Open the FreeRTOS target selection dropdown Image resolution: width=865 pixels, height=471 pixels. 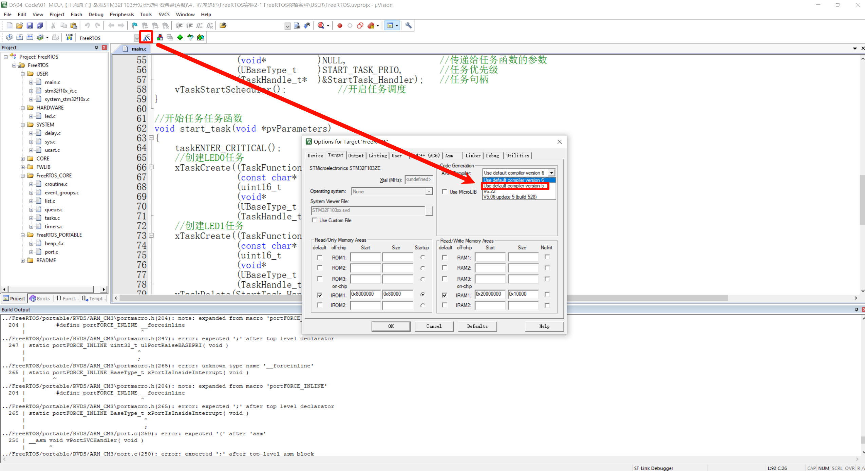tap(136, 38)
